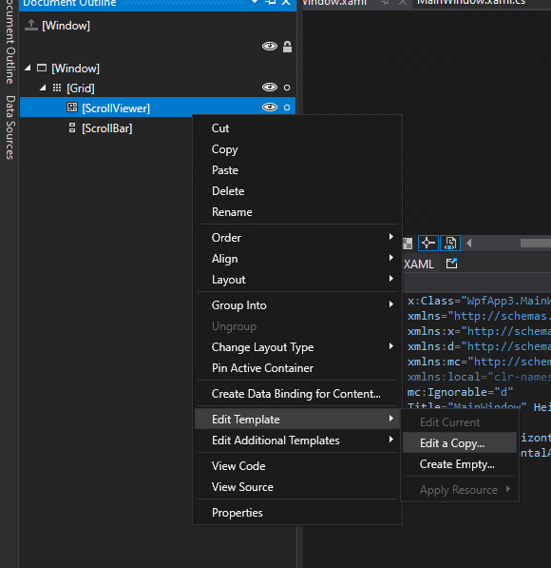Image resolution: width=551 pixels, height=568 pixels.
Task: Choose Cut from the context menu
Action: click(x=297, y=128)
